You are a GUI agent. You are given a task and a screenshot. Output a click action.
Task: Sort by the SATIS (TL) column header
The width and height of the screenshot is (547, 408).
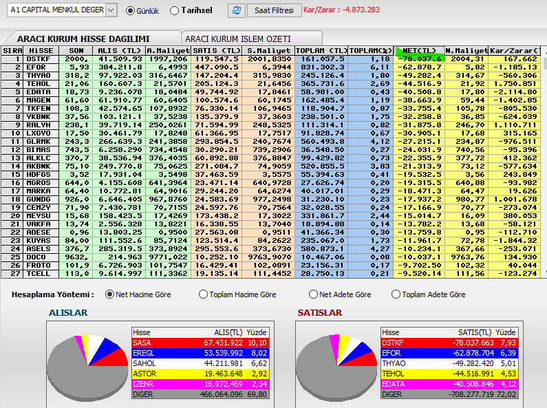pos(217,51)
